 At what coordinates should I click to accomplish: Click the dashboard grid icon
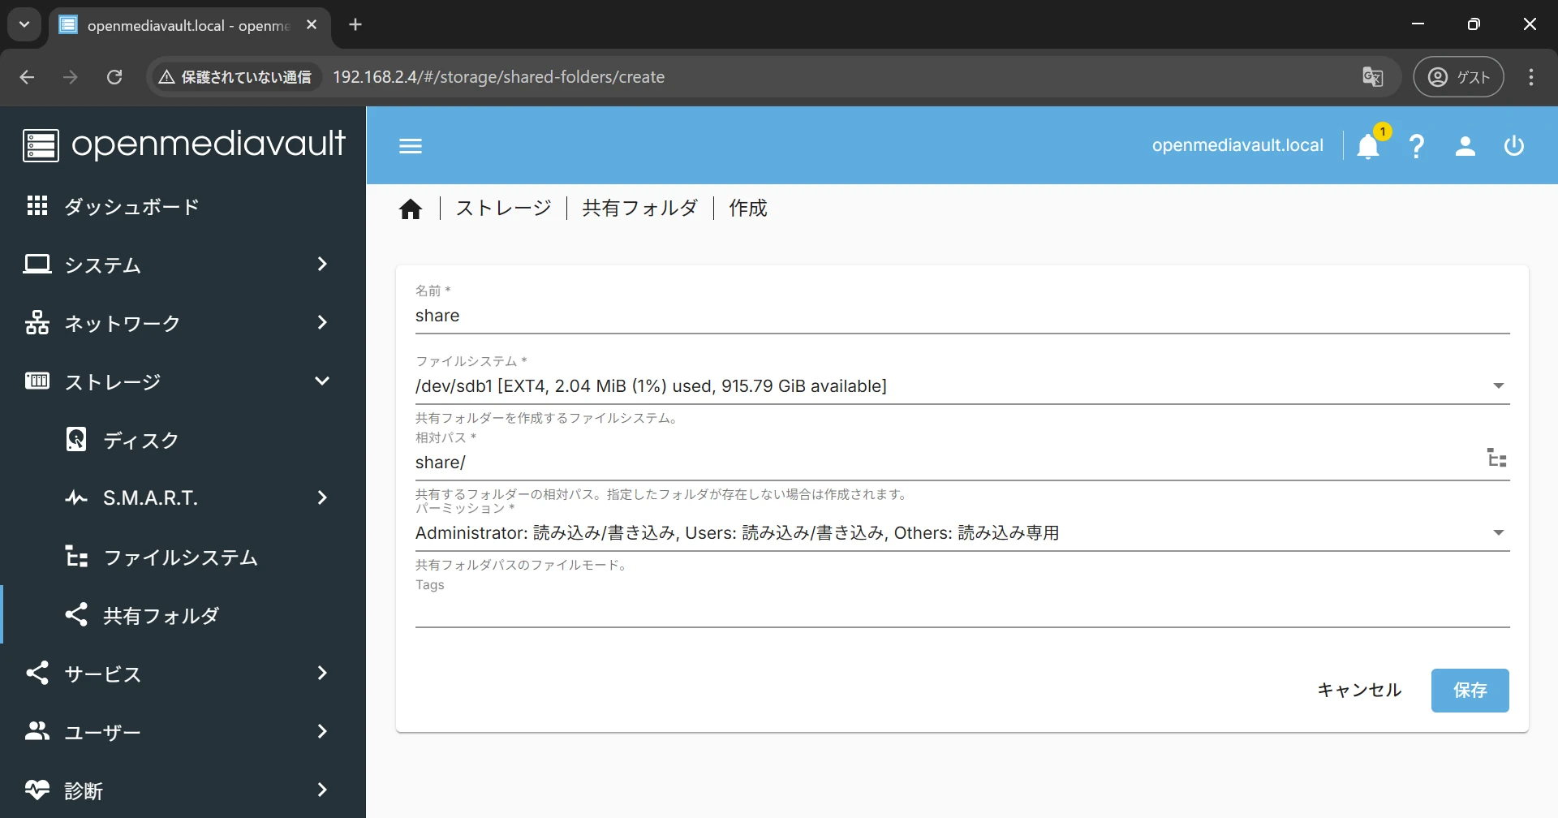(x=37, y=206)
